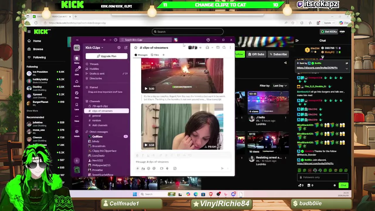The height and width of the screenshot is (211, 375).
Task: Go back with Slack's back arrow
Action: pos(104,40)
